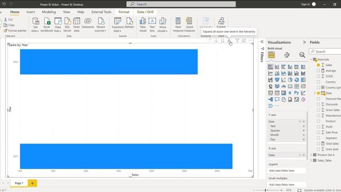The width and height of the screenshot is (341, 192).
Task: Click the title bar Search box
Action: (181, 4)
